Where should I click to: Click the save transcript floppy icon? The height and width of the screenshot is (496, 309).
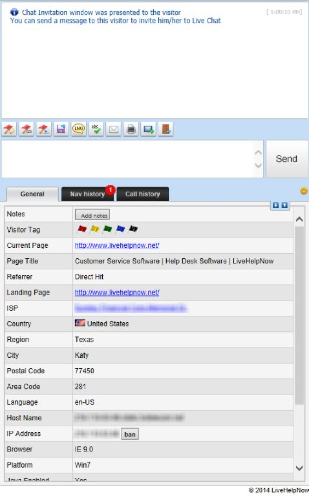tap(61, 129)
